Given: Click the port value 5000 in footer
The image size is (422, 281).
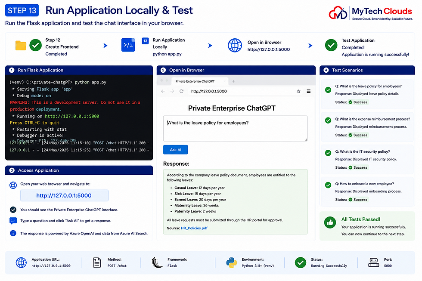Looking at the screenshot, I should click(x=388, y=266).
